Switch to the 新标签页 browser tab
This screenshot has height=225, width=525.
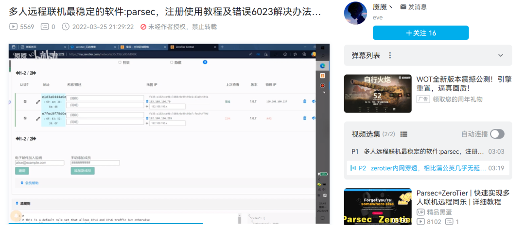(x=42, y=47)
